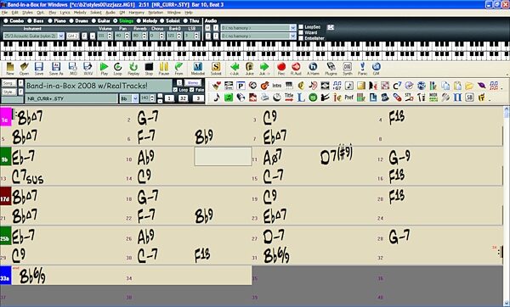Toggle the Loop checkbox

pos(175,90)
